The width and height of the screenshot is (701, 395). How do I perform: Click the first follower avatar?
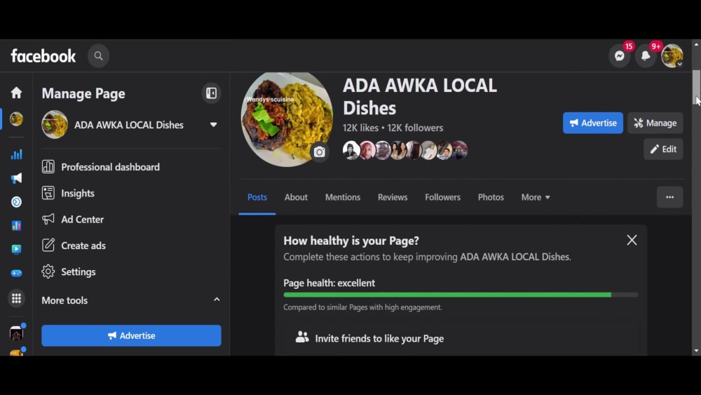point(351,150)
